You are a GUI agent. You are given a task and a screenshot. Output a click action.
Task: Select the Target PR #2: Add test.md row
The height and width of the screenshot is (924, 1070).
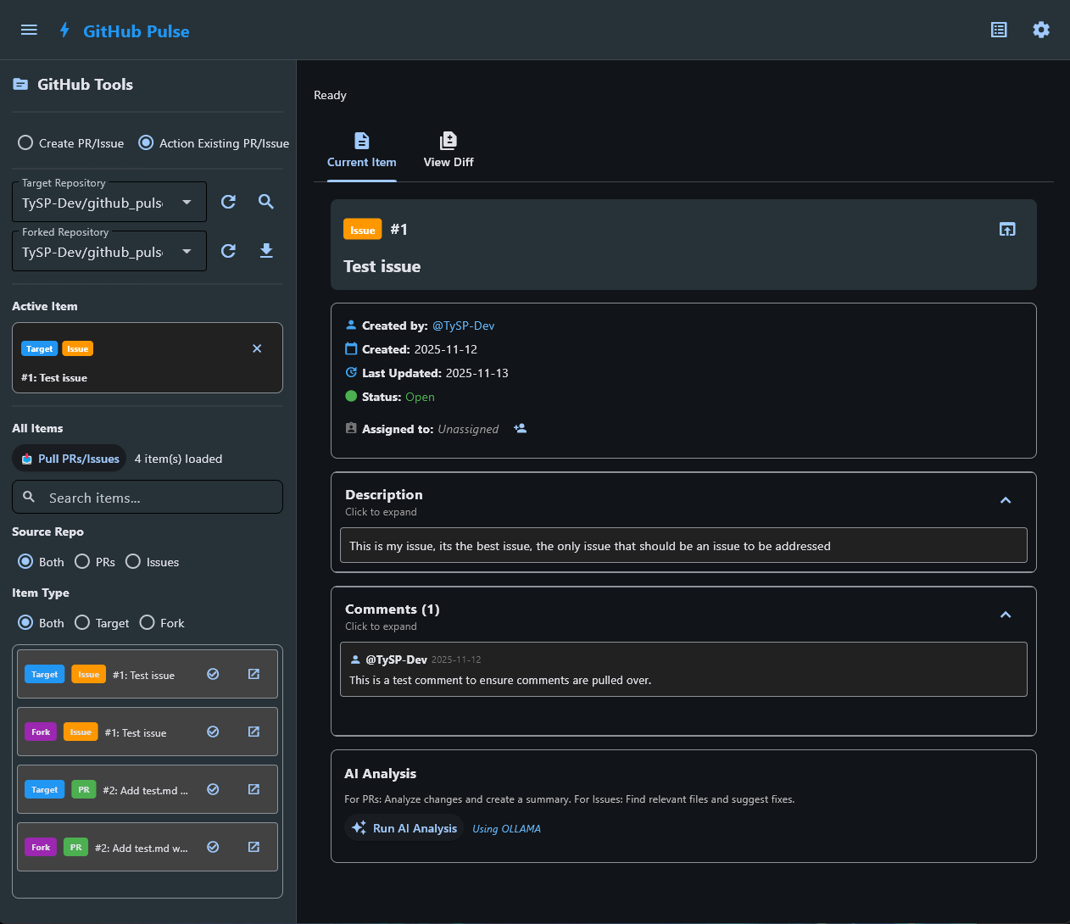pyautogui.click(x=148, y=789)
